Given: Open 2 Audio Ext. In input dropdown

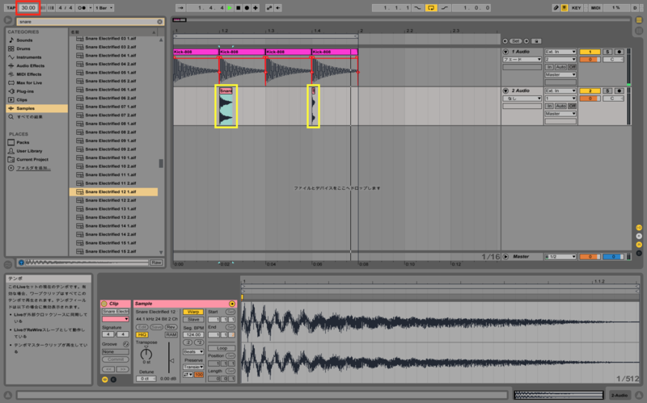Looking at the screenshot, I should pyautogui.click(x=560, y=90).
